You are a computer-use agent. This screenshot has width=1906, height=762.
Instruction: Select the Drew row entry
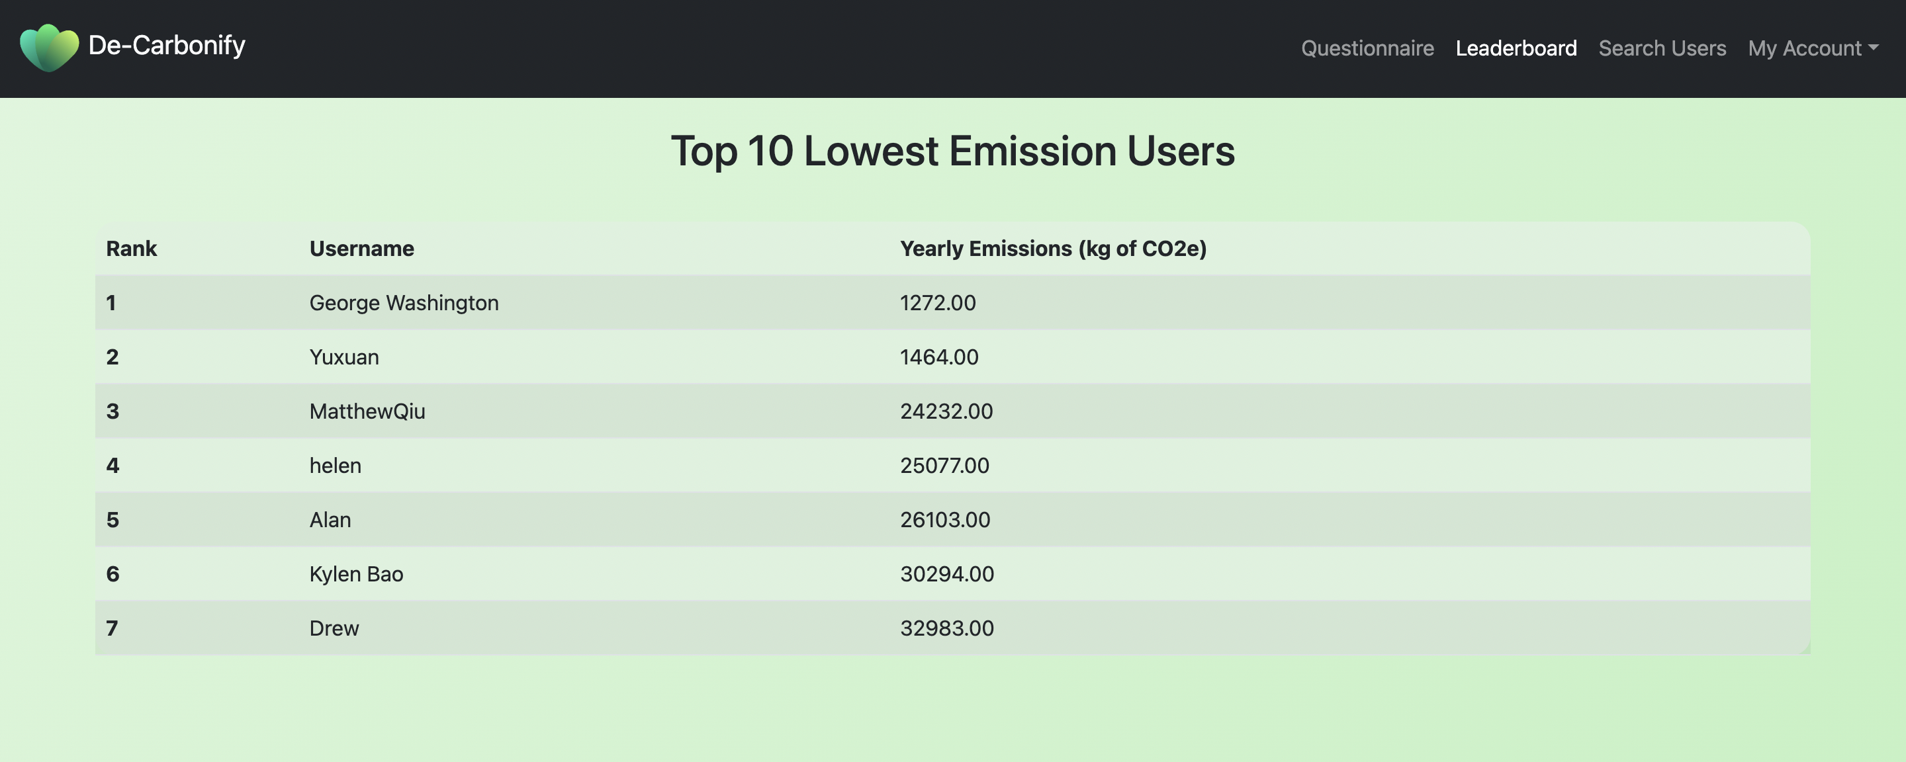pos(334,628)
